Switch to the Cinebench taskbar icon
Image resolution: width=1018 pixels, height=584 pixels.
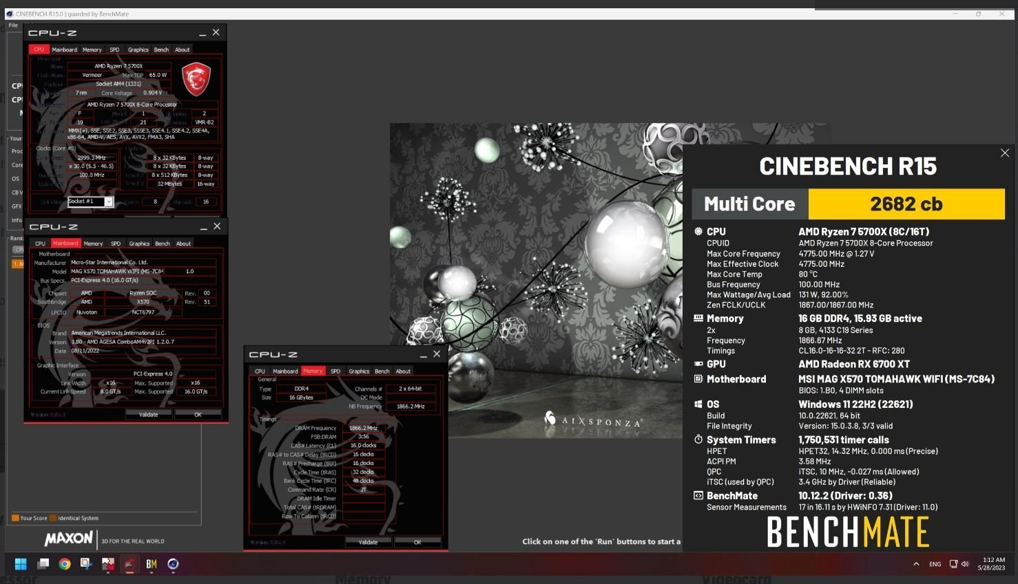[173, 564]
